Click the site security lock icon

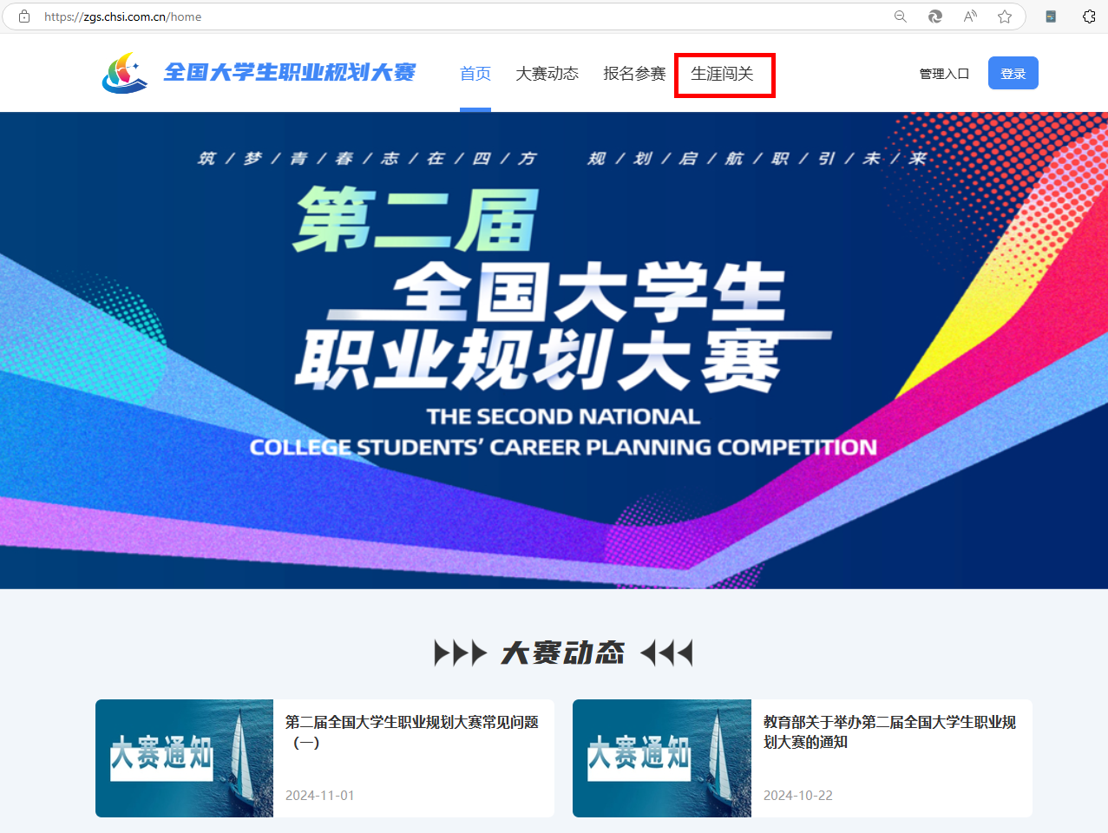pos(23,16)
